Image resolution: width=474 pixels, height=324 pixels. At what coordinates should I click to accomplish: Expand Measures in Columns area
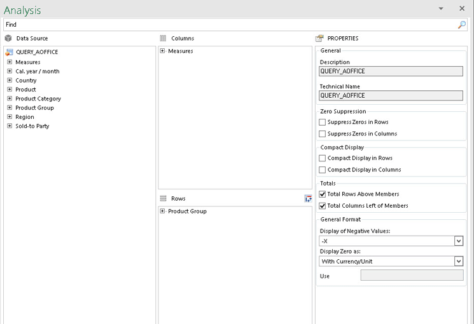click(x=162, y=51)
